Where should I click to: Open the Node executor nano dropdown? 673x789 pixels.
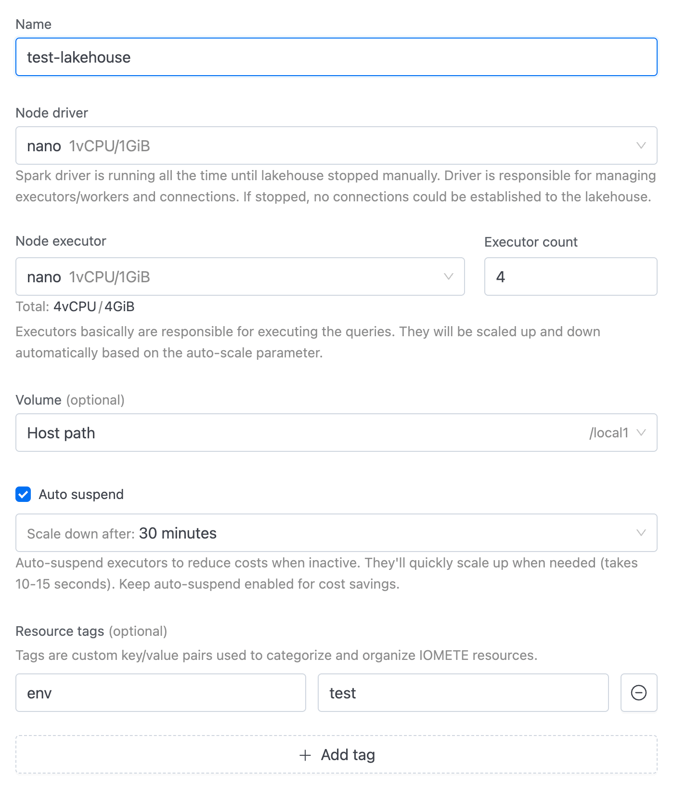[x=240, y=276]
